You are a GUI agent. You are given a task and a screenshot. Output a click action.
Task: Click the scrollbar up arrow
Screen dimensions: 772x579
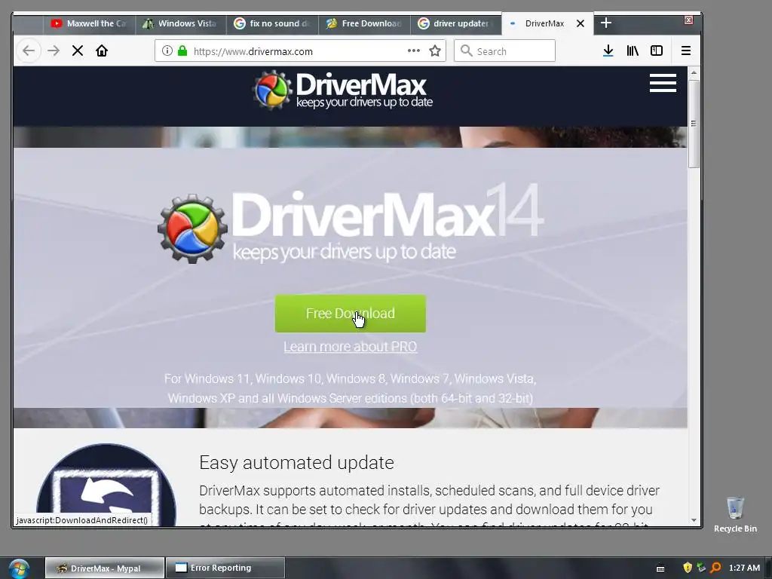(x=694, y=73)
